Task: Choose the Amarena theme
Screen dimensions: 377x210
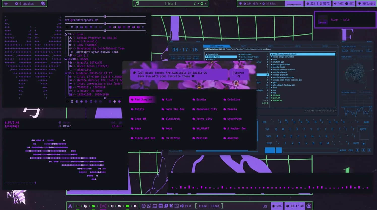Action: [x=231, y=138]
